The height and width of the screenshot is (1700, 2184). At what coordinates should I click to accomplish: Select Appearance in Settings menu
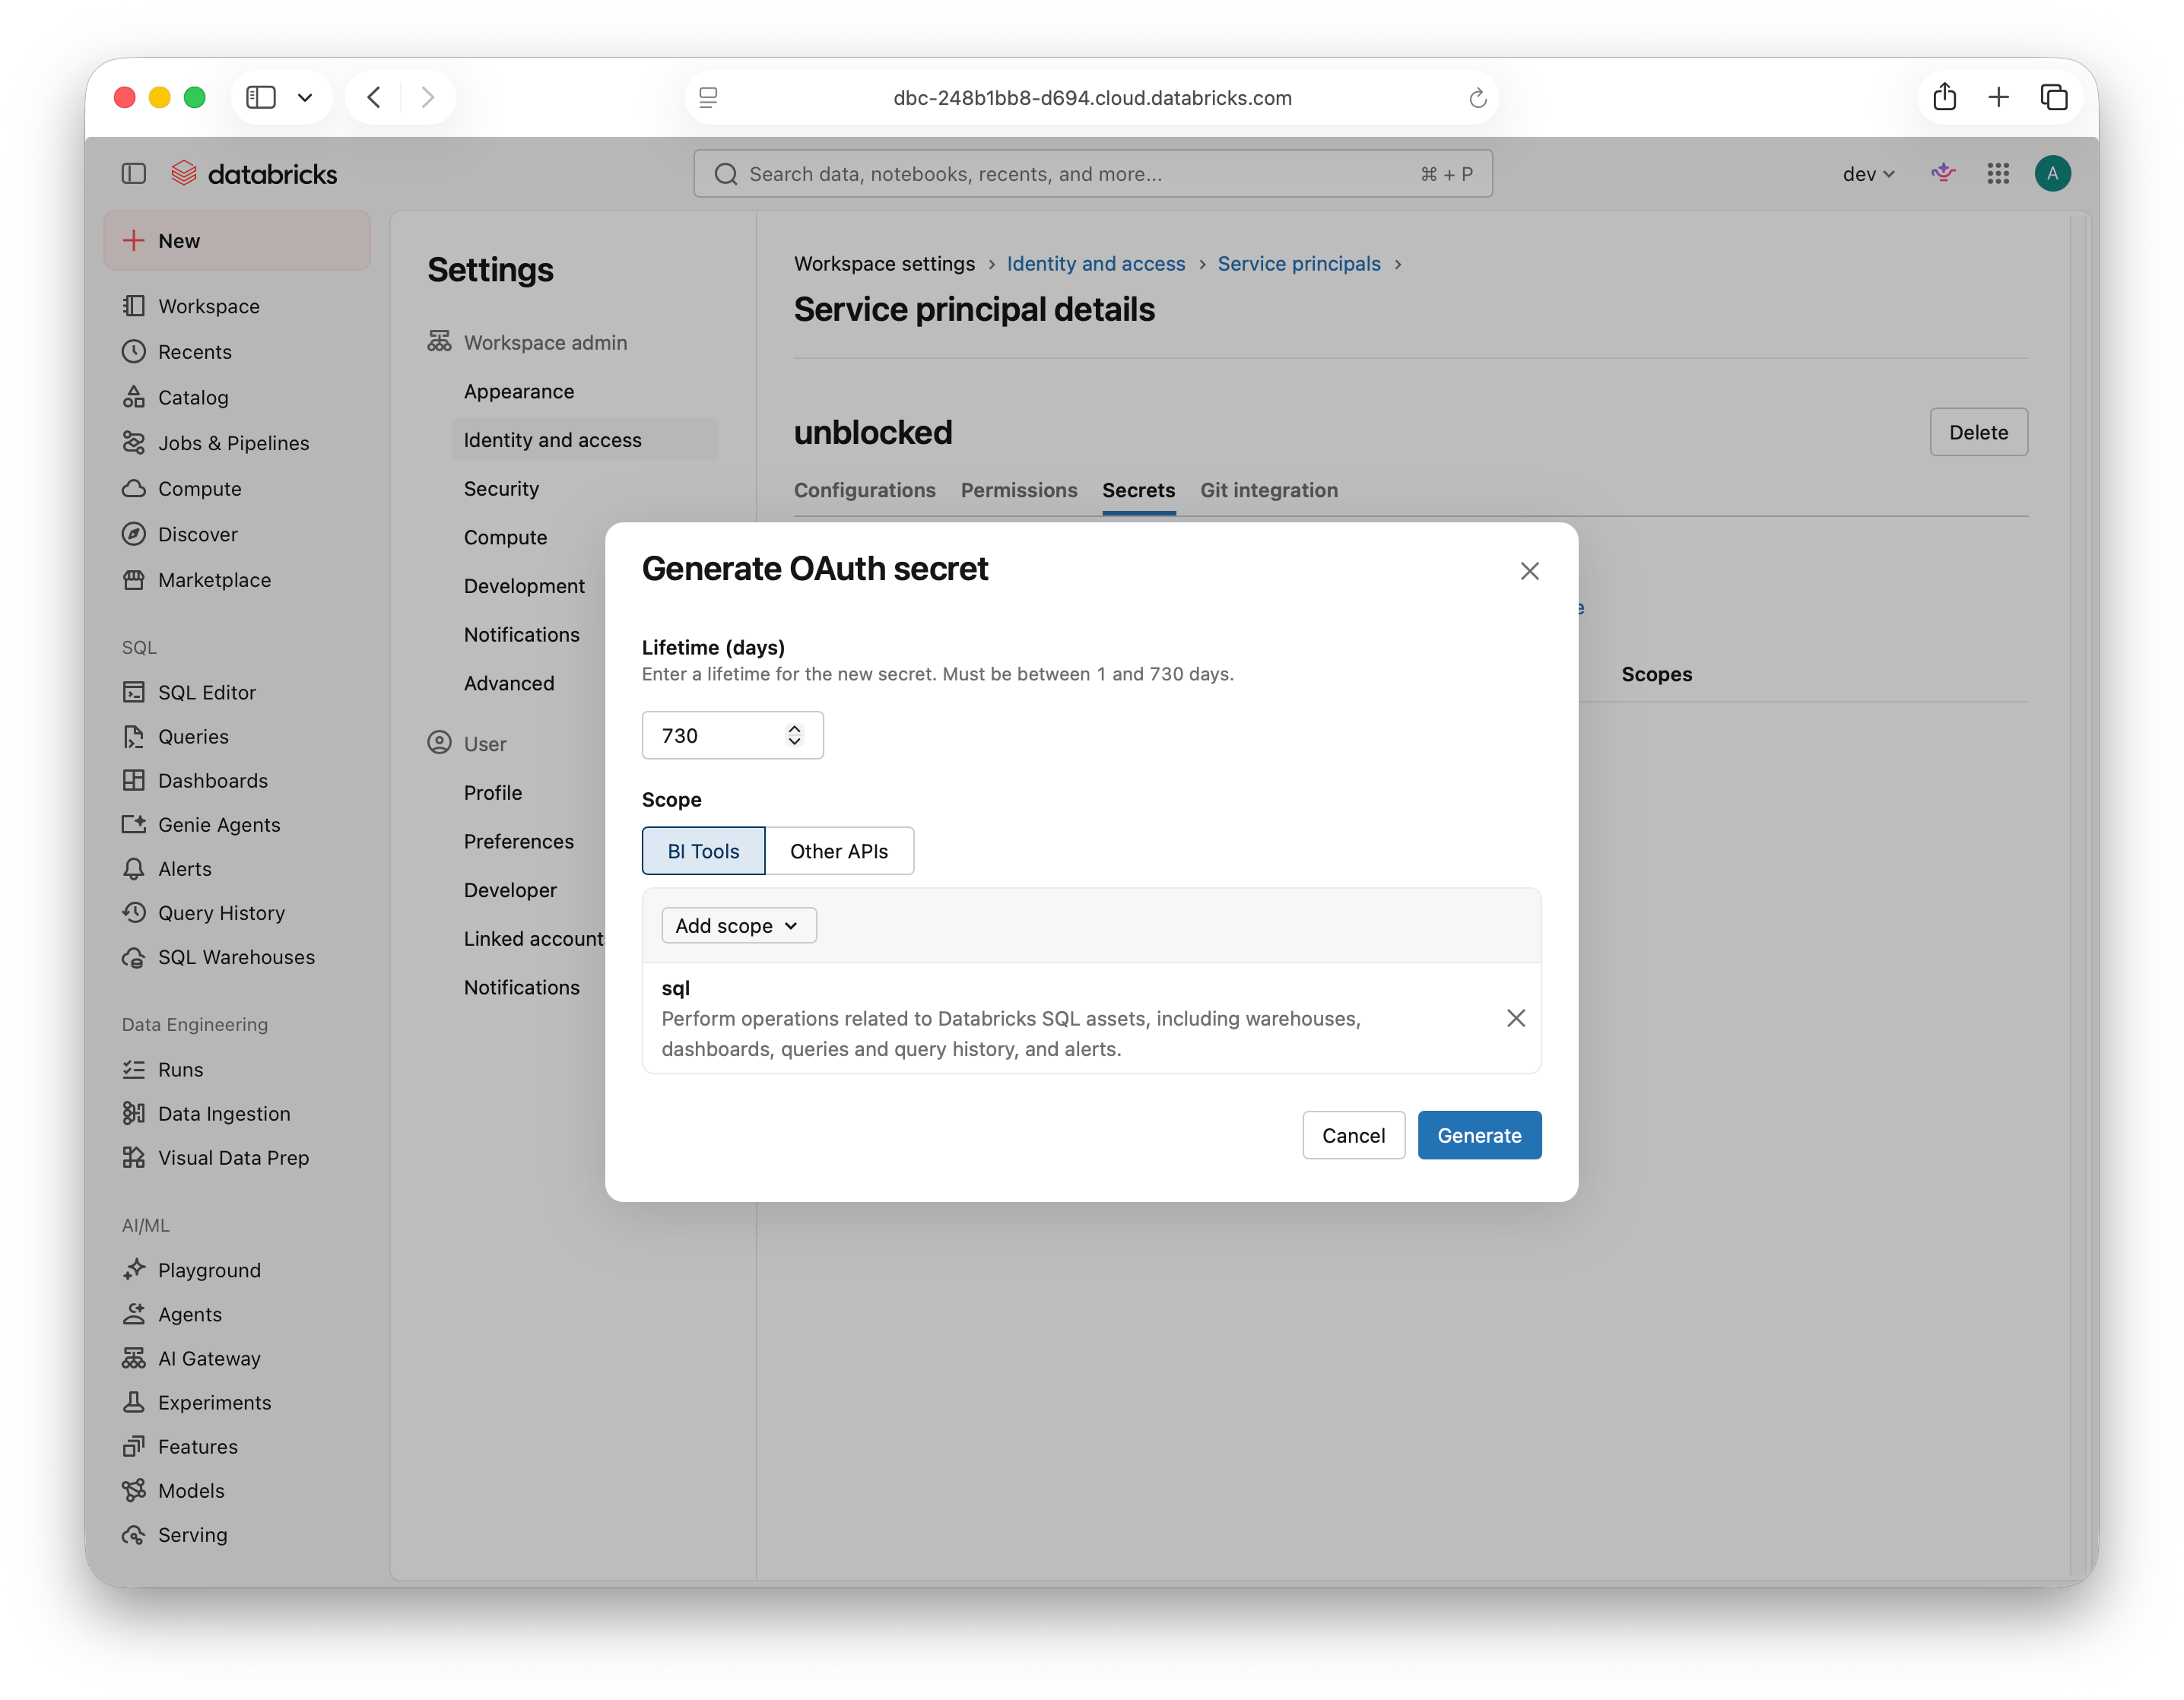(519, 391)
